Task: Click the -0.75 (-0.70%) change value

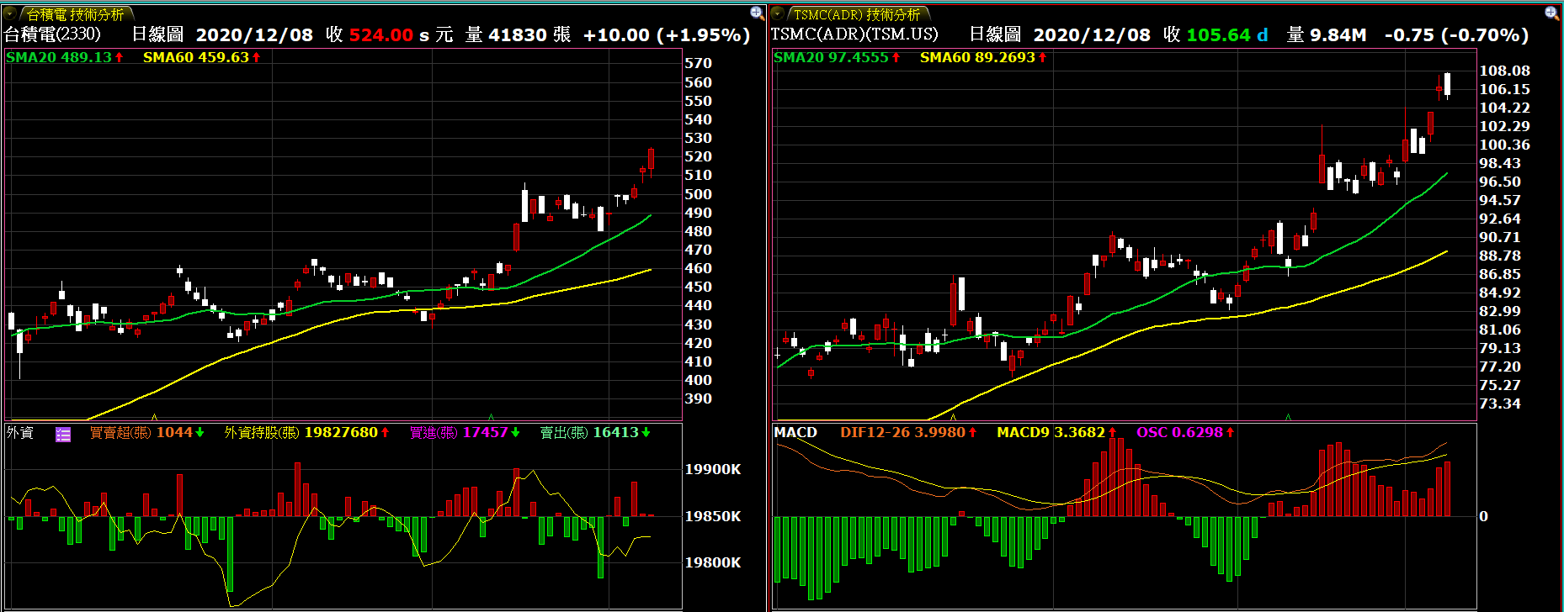Action: [1456, 35]
